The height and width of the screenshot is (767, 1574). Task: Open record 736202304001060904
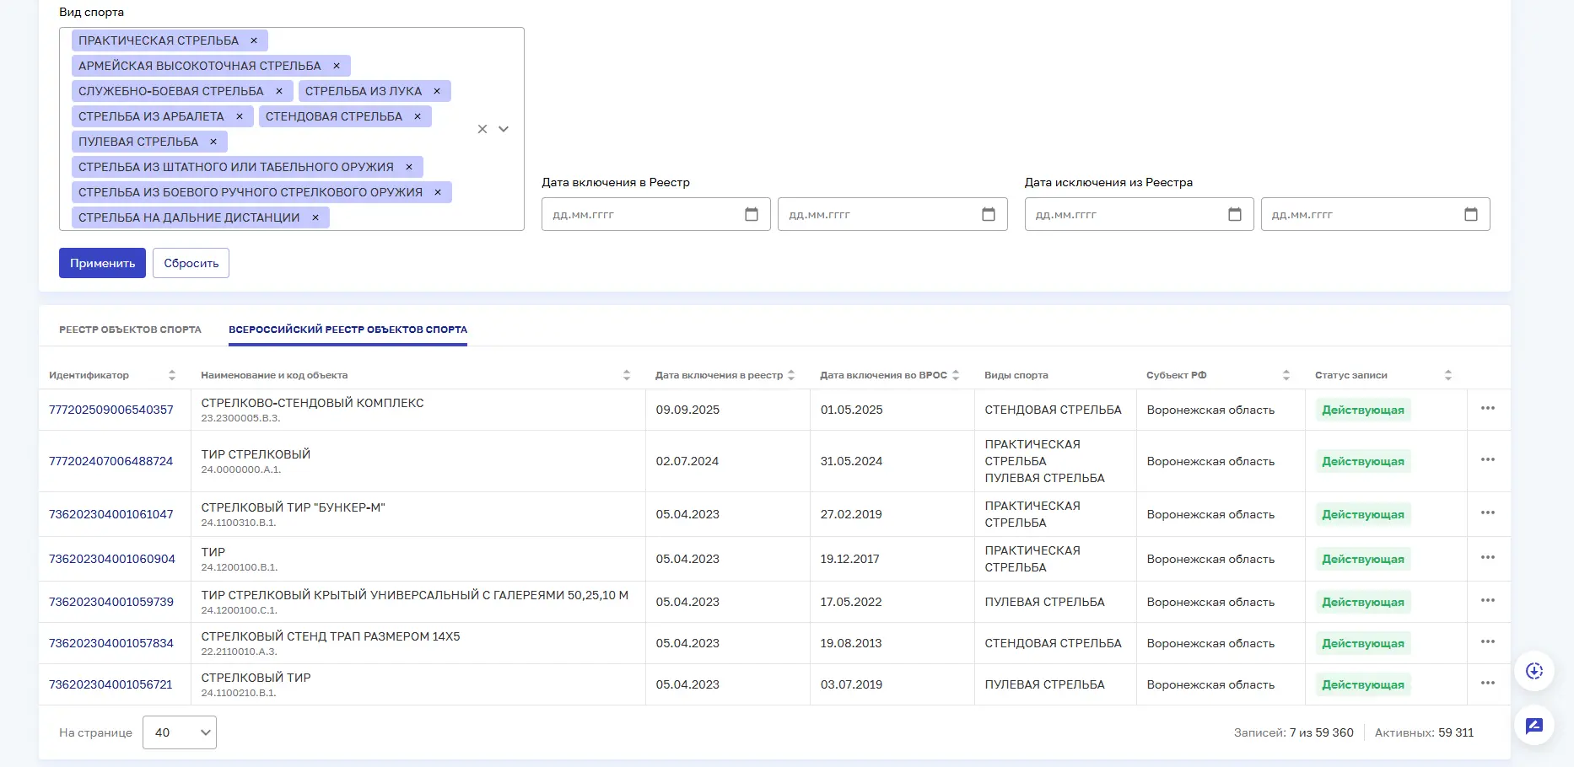(x=112, y=559)
